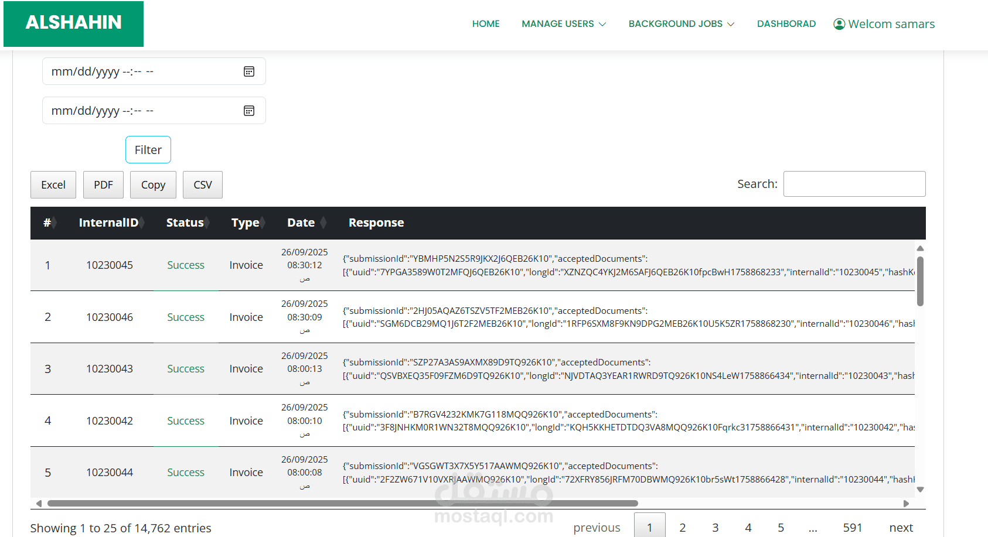Click Success status in row 10230045
Image resolution: width=988 pixels, height=537 pixels.
tap(186, 265)
